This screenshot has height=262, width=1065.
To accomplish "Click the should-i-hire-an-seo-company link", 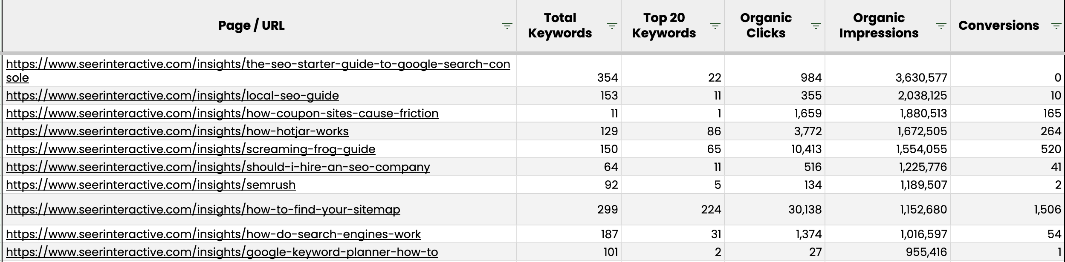I will [218, 167].
